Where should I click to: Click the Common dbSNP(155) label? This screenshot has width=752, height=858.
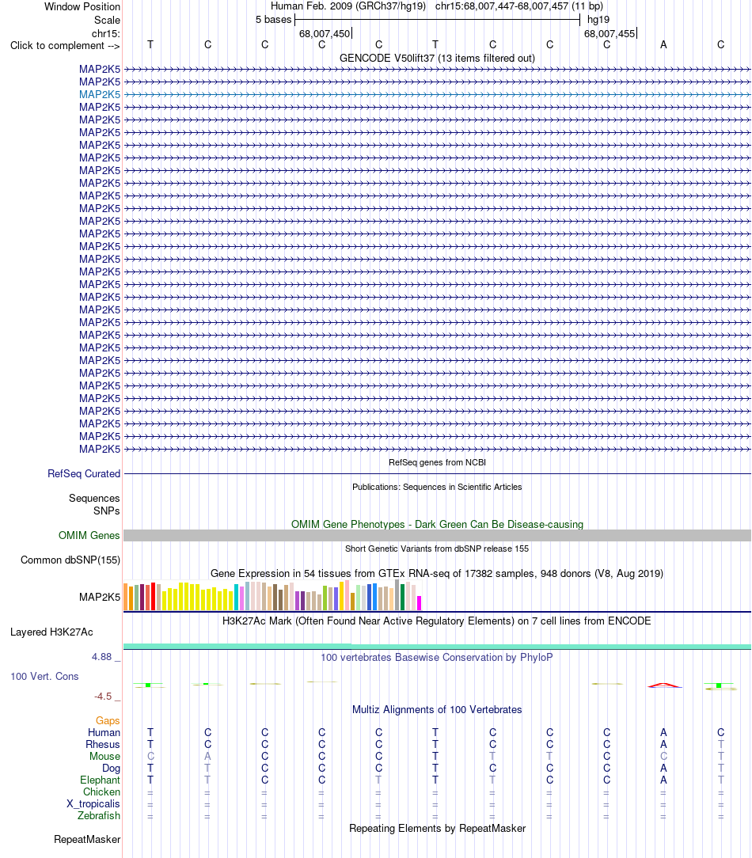tap(70, 560)
